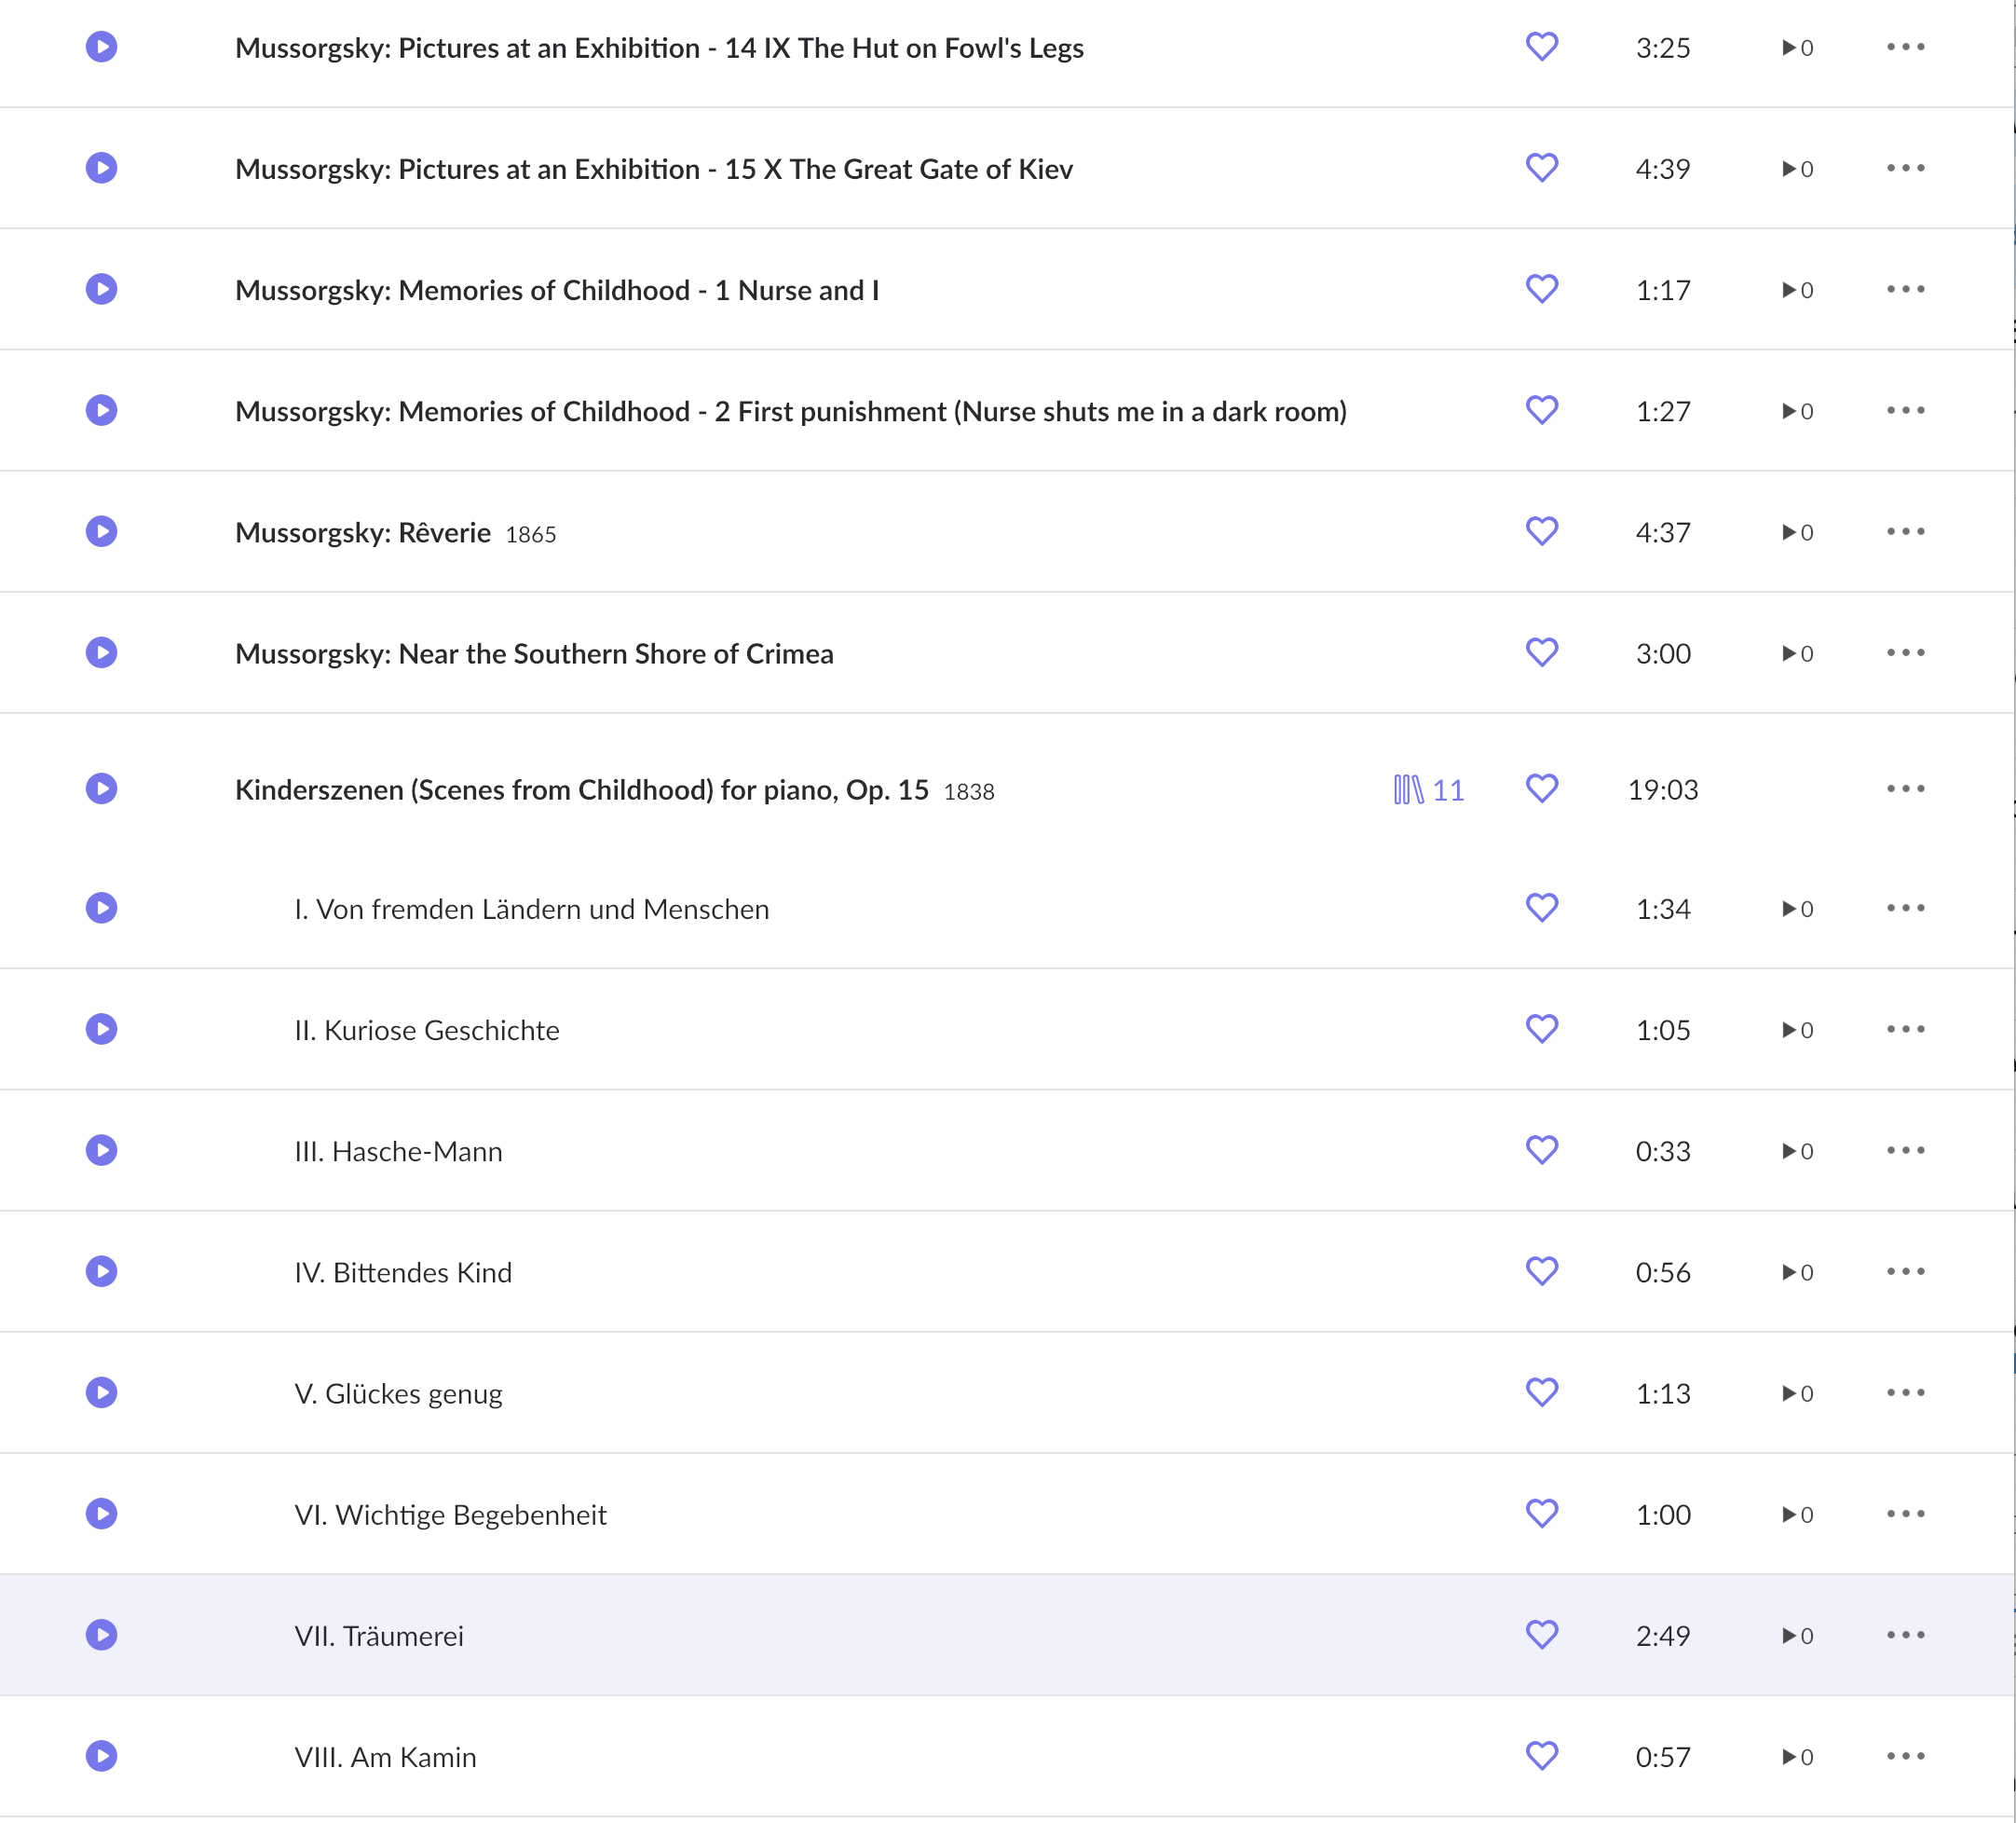Play the Kinderszenen Op. 15 work
The width and height of the screenshot is (2016, 1823).
pyautogui.click(x=101, y=788)
